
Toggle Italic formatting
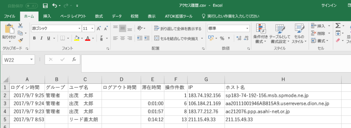point(41,38)
